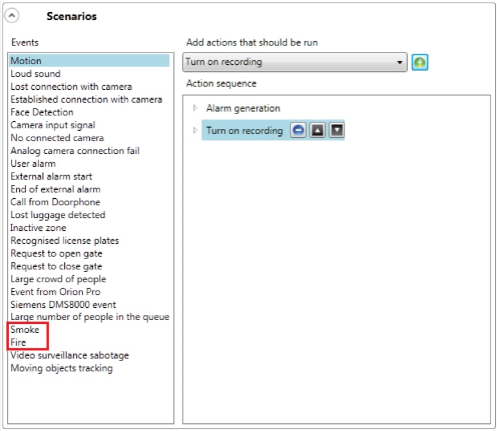The width and height of the screenshot is (497, 431).
Task: Expand the Alarm generation action
Action: point(196,108)
